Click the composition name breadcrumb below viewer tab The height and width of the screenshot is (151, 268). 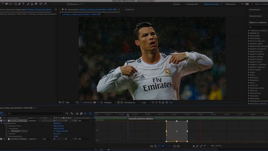(x=81, y=14)
